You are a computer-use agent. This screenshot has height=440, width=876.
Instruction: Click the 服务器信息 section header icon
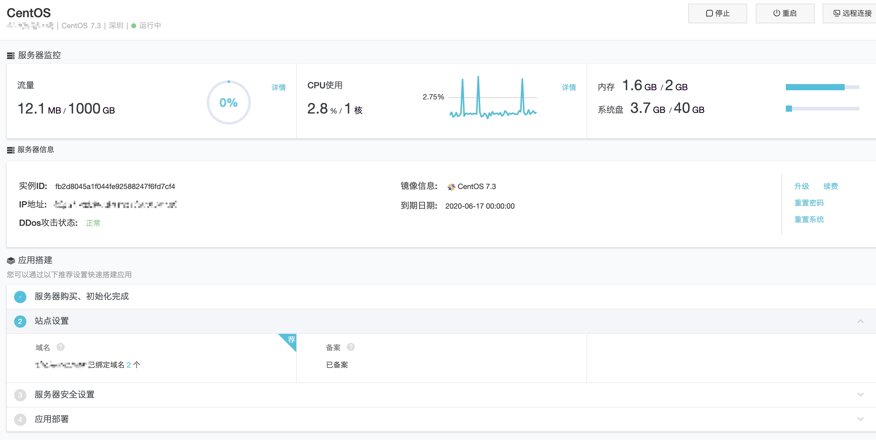[11, 150]
